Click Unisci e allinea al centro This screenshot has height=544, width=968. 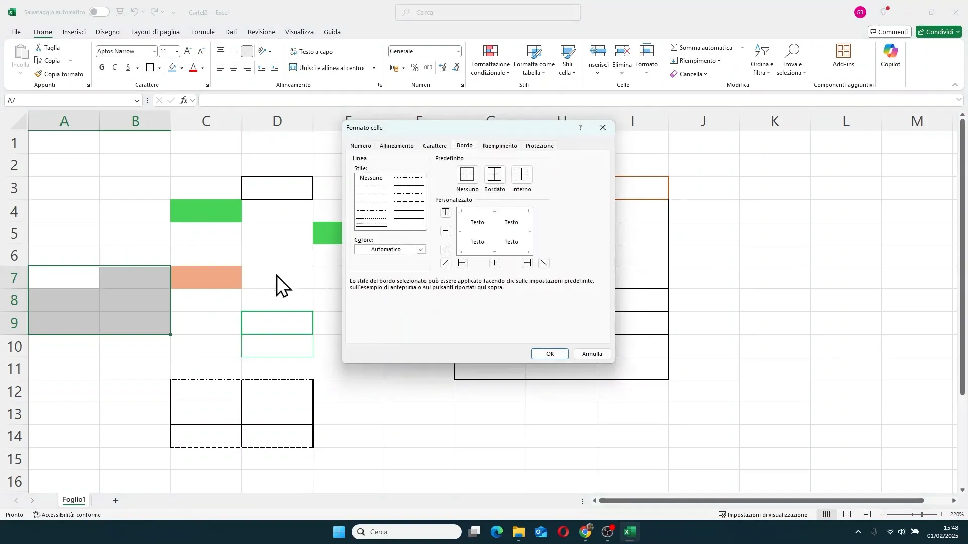pos(327,67)
